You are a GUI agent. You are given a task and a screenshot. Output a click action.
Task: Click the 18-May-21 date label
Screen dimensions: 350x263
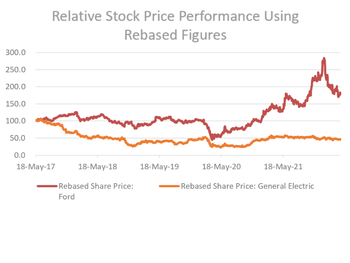point(283,166)
